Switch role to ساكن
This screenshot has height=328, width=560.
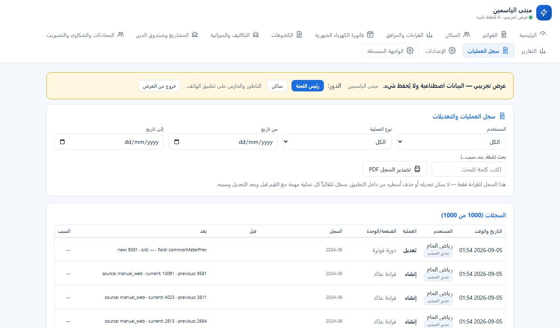277,86
